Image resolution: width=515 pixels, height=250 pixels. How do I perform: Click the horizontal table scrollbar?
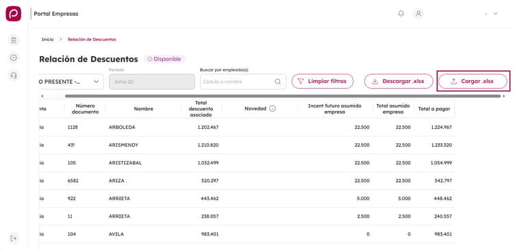[283, 96]
